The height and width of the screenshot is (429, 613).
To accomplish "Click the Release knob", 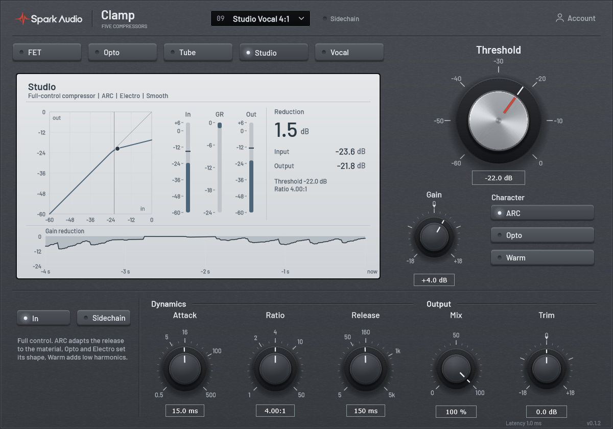I will pyautogui.click(x=366, y=369).
